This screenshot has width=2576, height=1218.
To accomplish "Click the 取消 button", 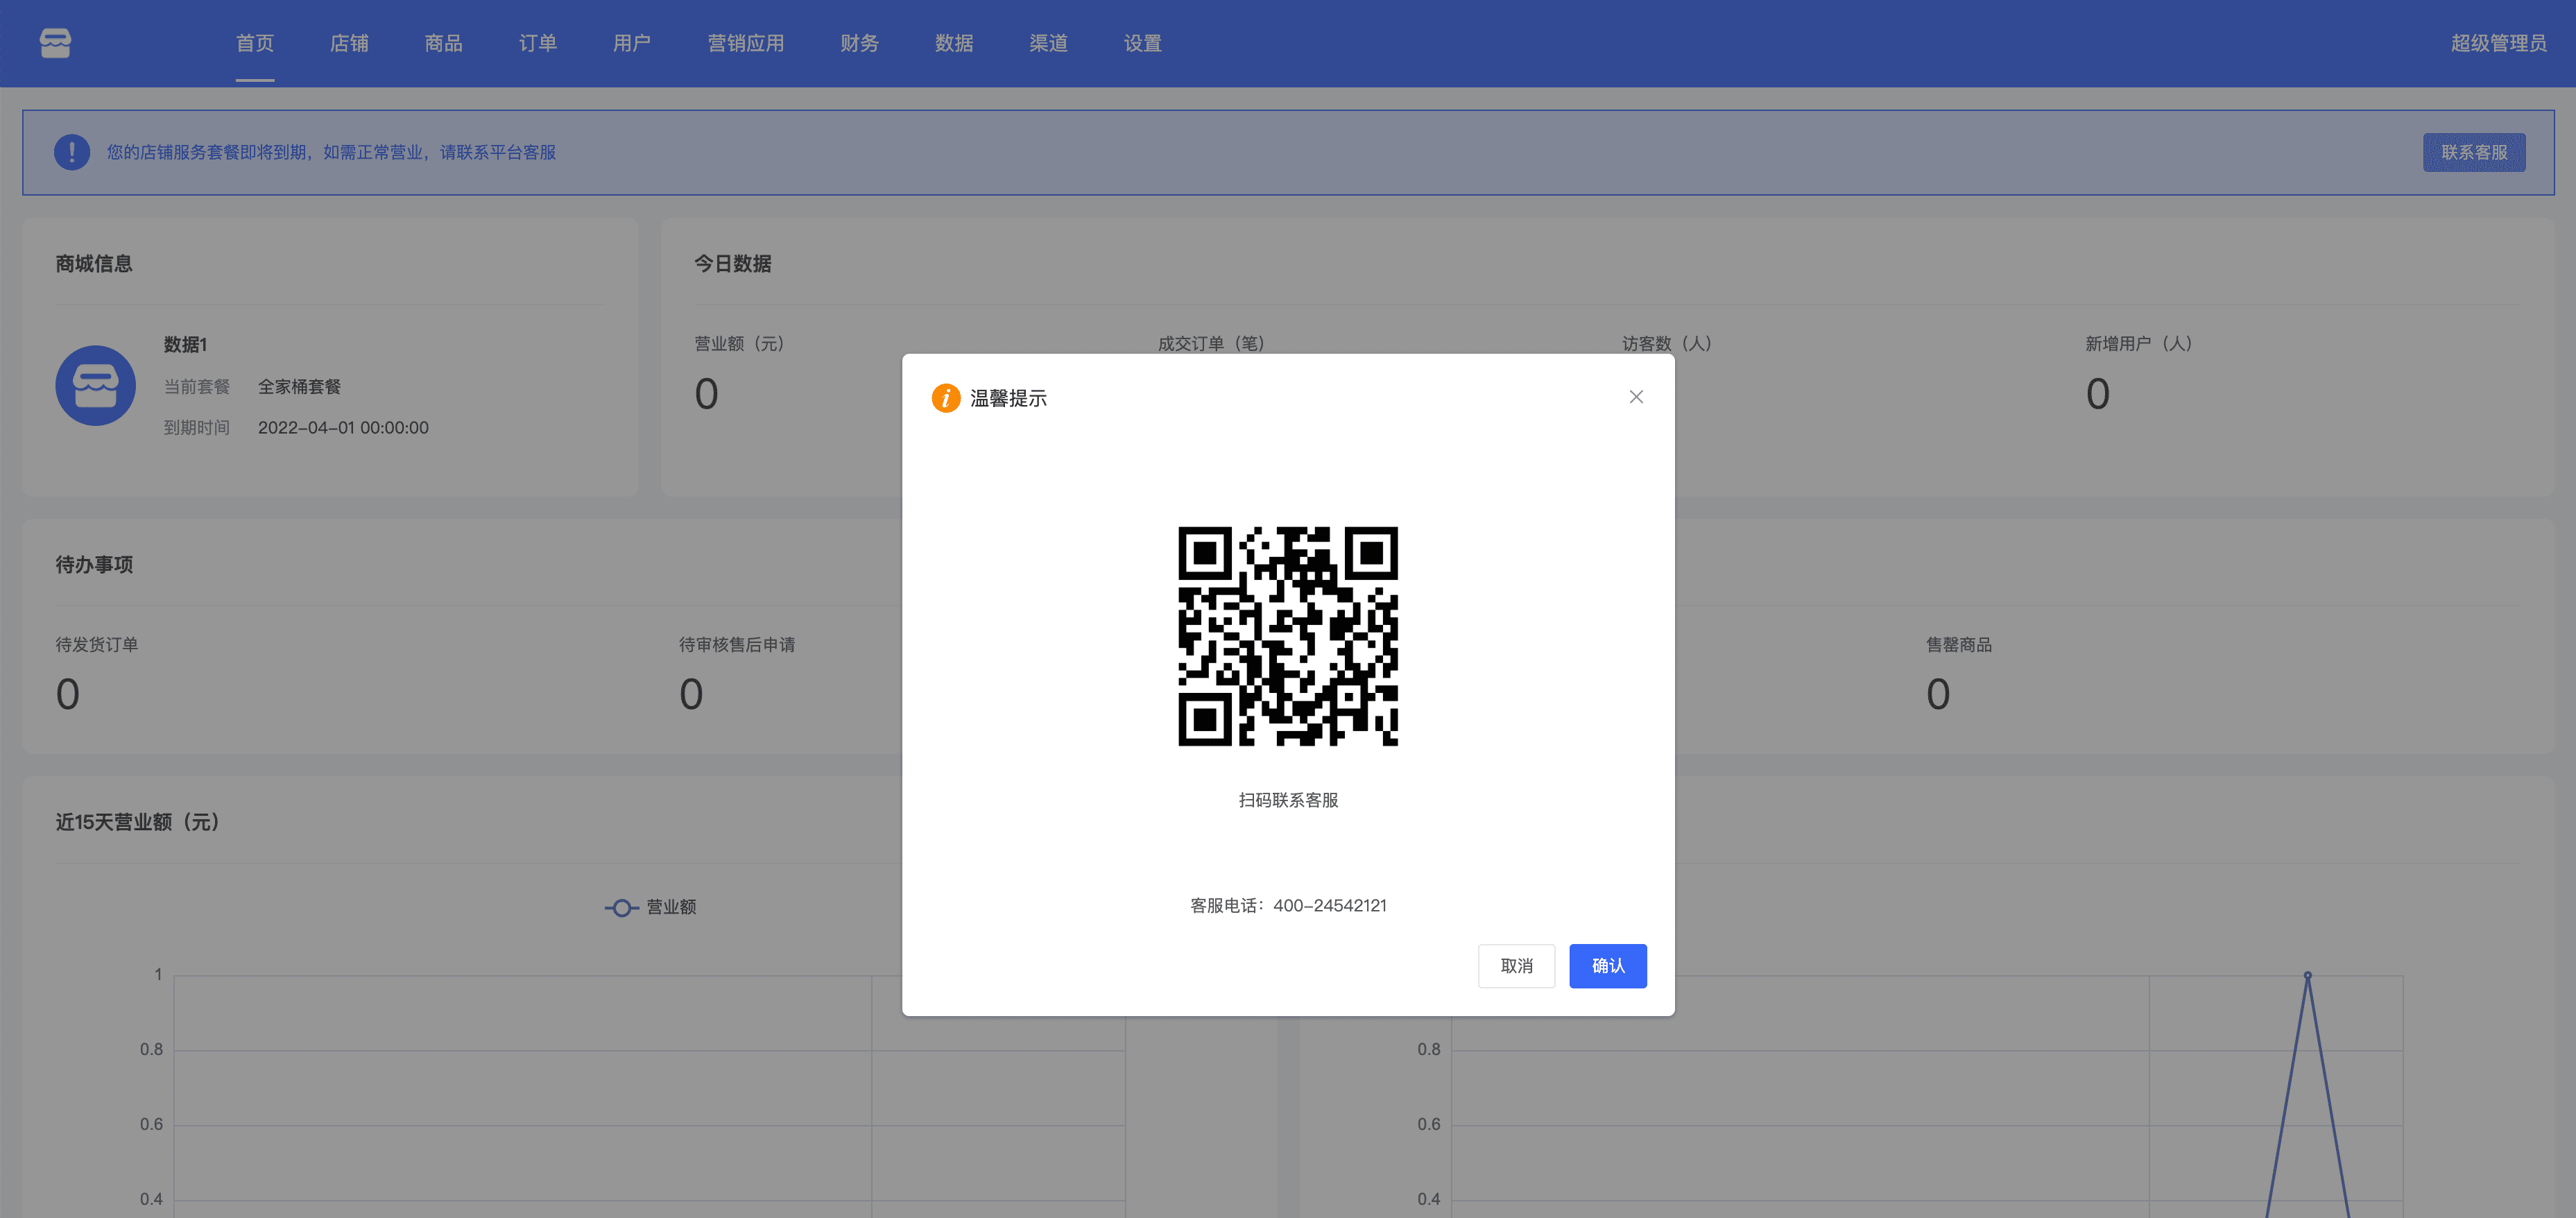I will tap(1516, 966).
